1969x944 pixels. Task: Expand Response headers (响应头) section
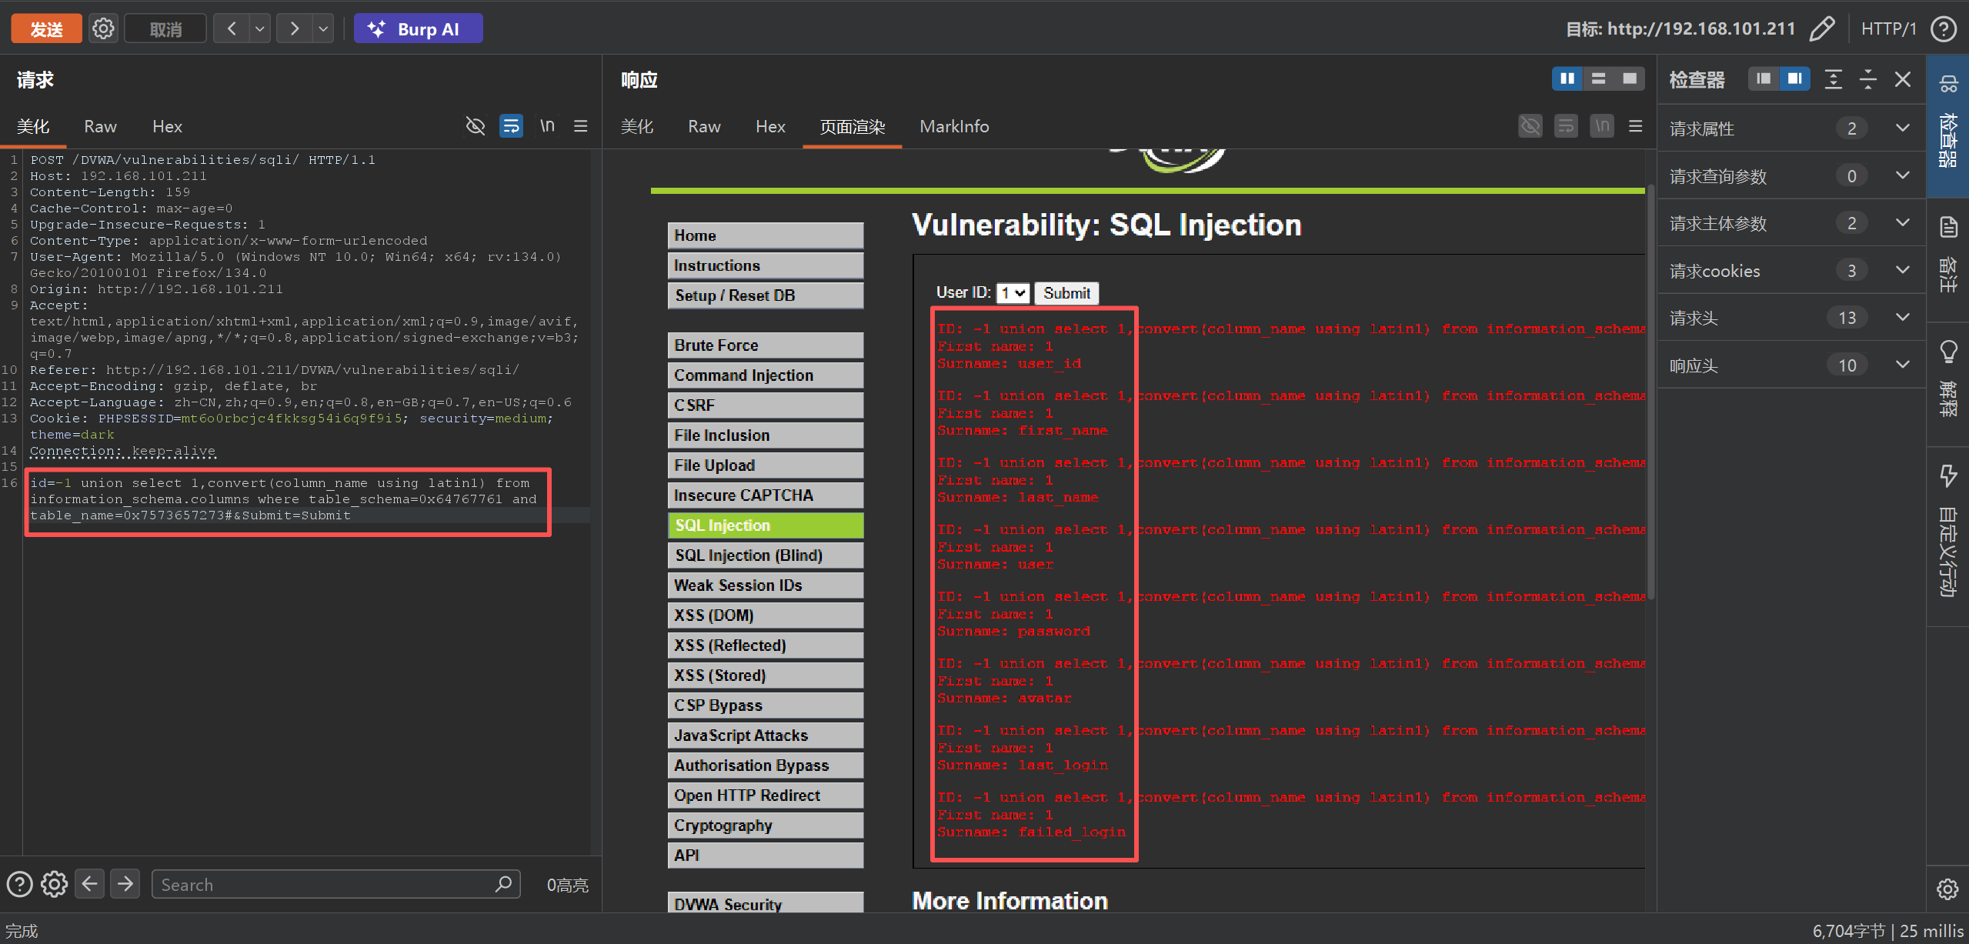click(1790, 365)
